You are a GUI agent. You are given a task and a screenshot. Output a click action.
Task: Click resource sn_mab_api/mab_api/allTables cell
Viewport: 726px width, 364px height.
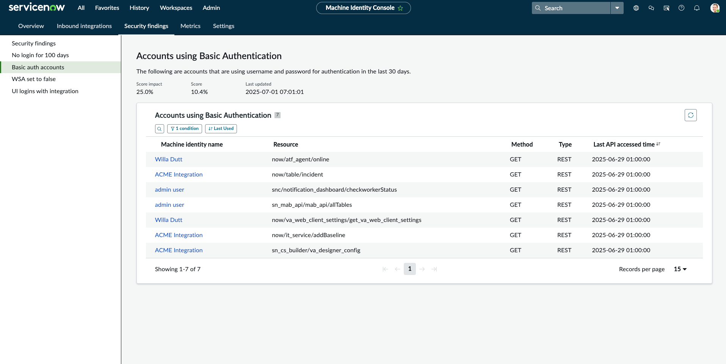click(x=312, y=205)
